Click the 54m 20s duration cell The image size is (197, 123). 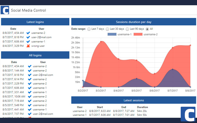click(142, 111)
